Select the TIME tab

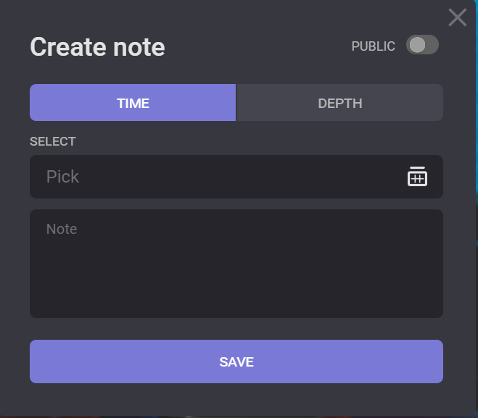(x=133, y=103)
